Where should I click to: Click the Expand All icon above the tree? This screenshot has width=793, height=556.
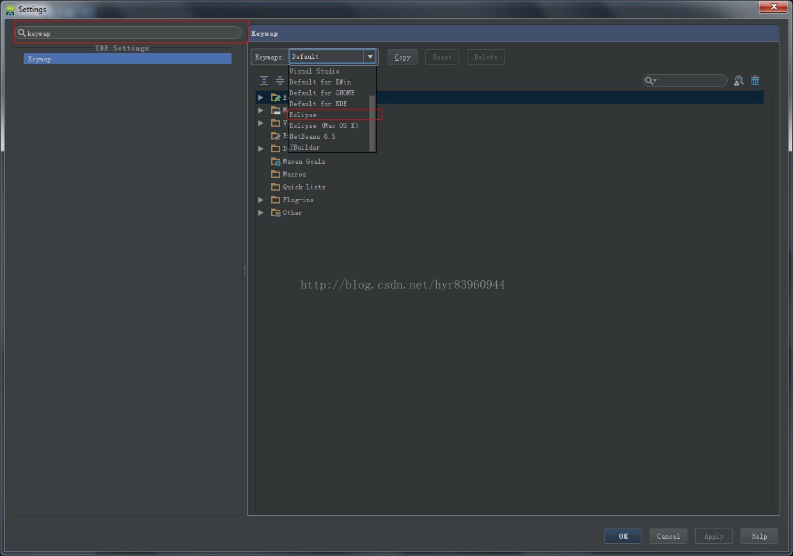click(x=264, y=81)
